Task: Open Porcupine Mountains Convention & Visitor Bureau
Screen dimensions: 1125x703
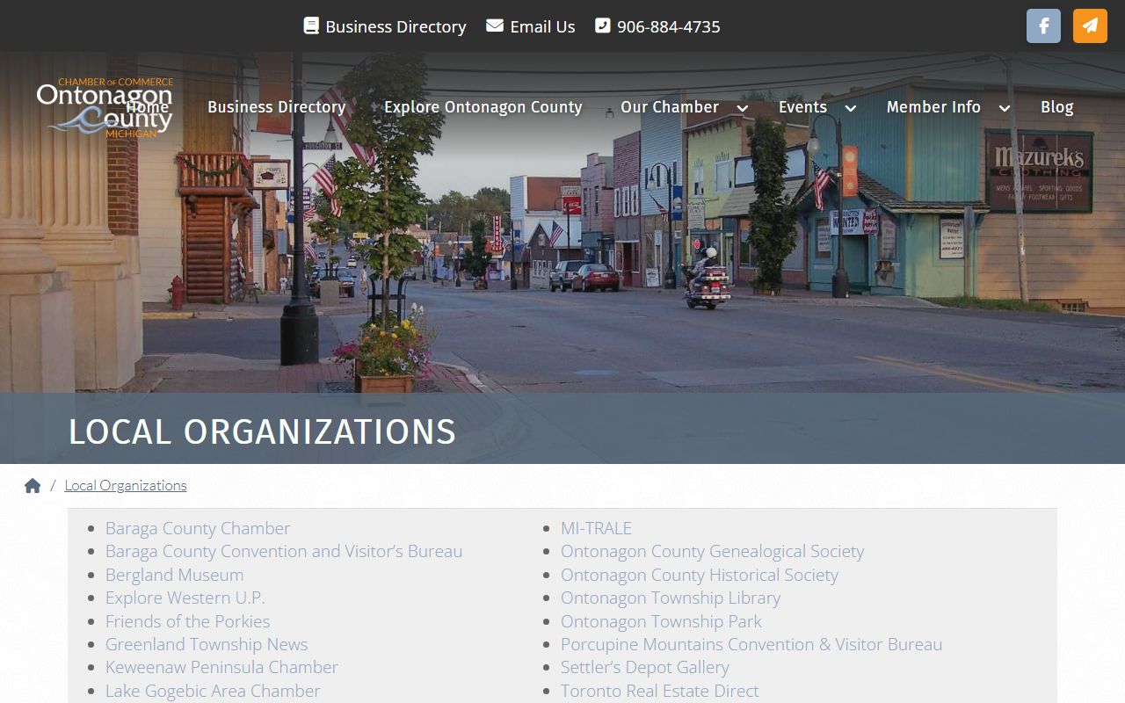Action: click(751, 644)
